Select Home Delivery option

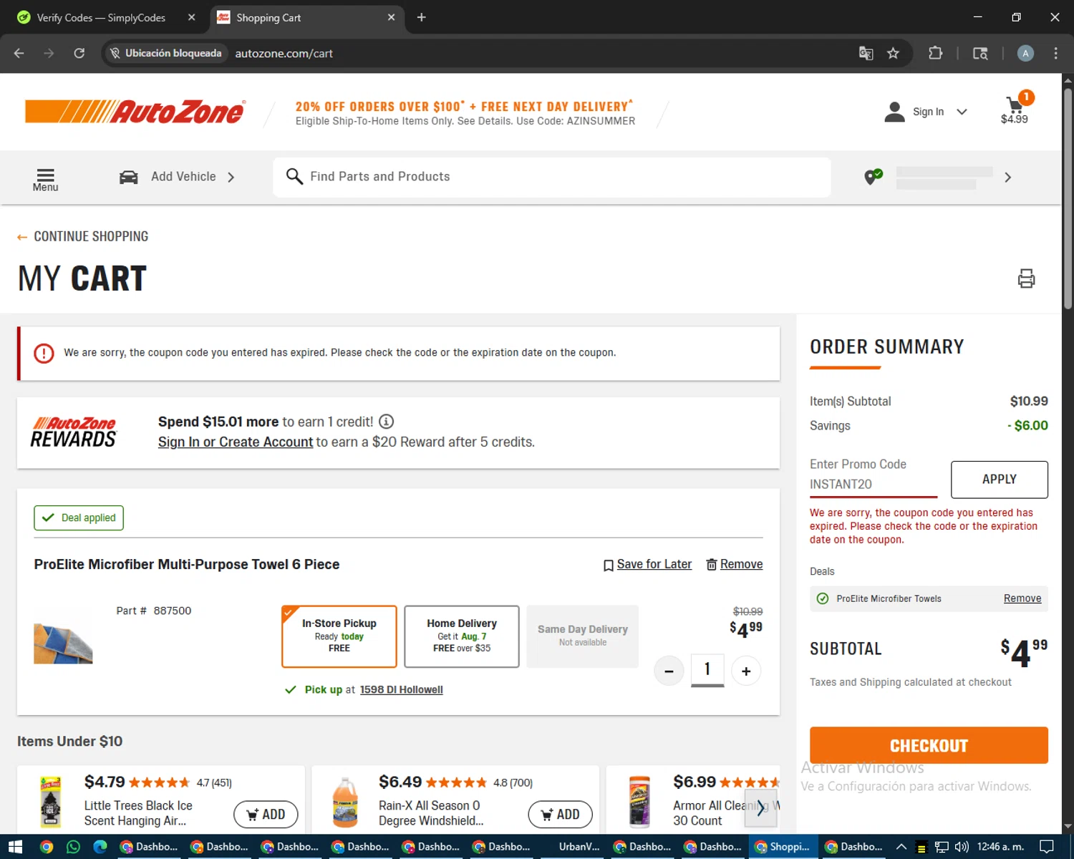pos(462,636)
